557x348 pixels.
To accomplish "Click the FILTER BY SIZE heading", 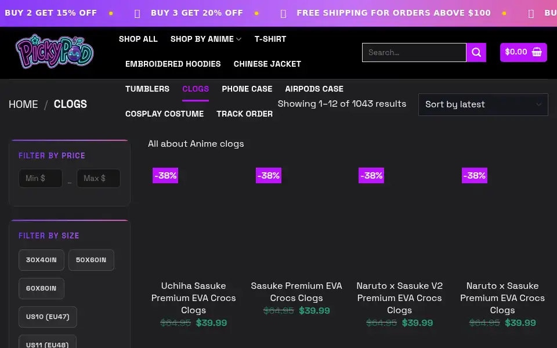I will click(x=49, y=236).
